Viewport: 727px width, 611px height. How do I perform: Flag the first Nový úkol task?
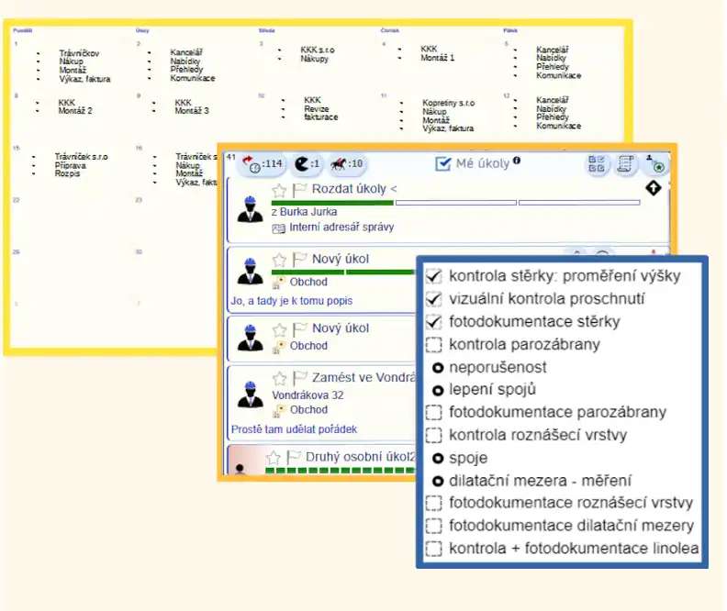coord(299,260)
